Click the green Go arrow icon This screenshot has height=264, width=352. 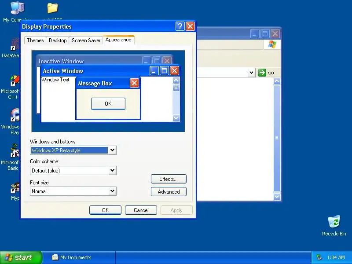(262, 73)
